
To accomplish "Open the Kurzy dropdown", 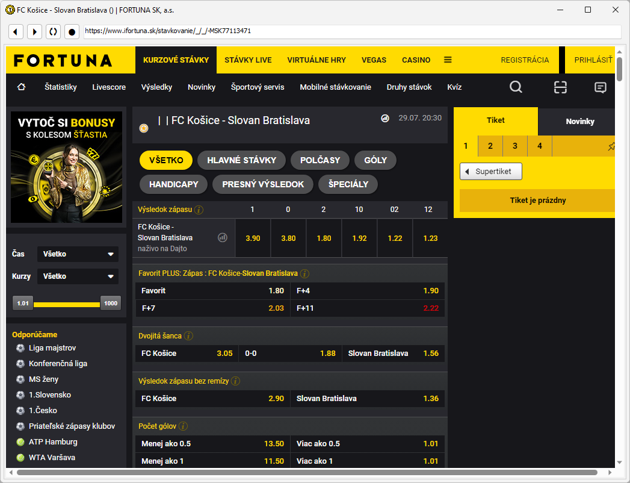I will pyautogui.click(x=78, y=276).
